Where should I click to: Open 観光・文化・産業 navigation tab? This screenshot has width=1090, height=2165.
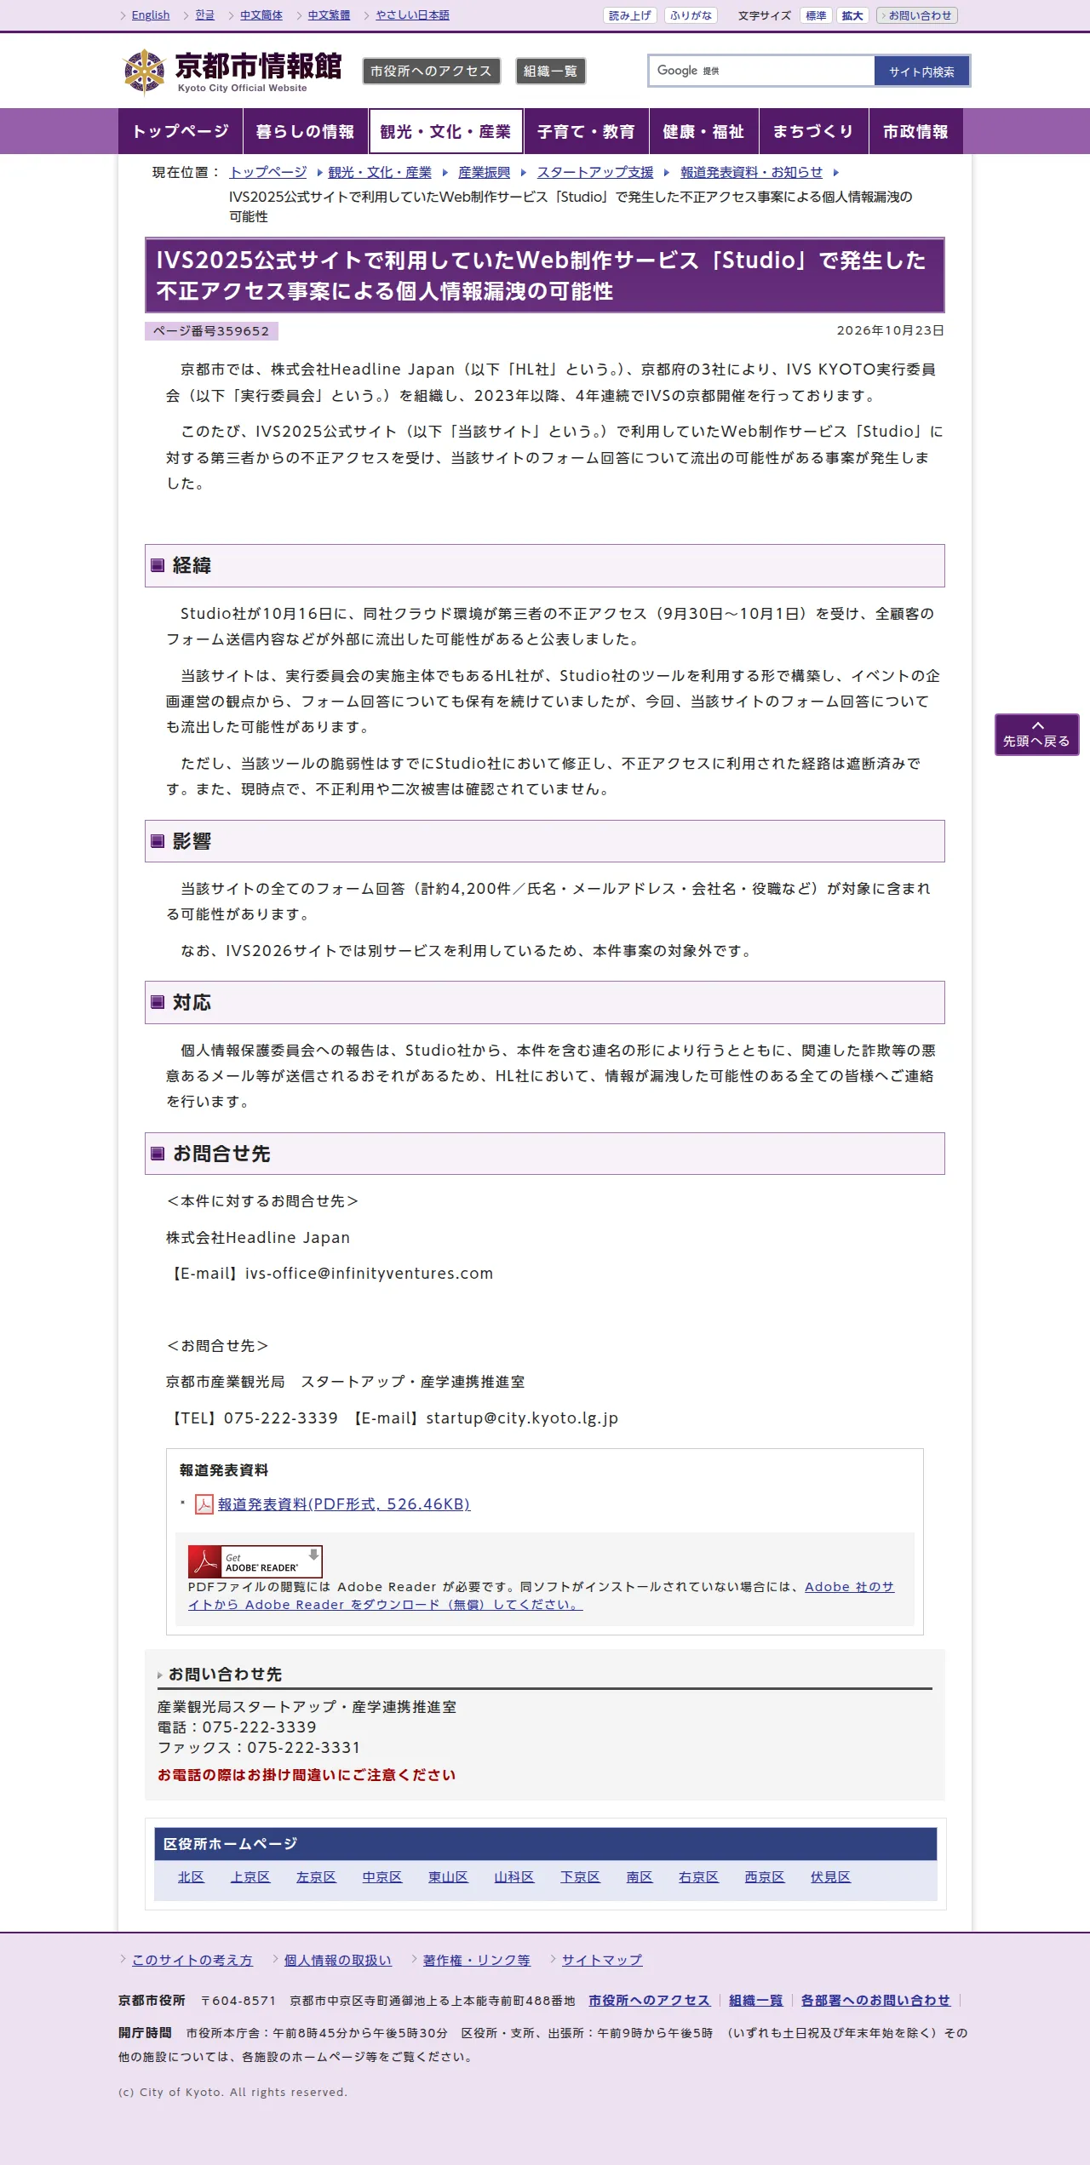pyautogui.click(x=445, y=131)
